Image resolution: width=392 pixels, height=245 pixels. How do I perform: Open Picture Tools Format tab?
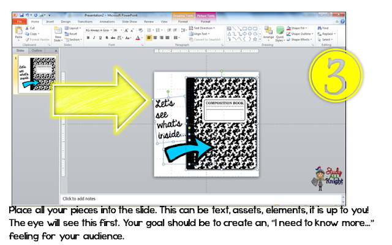[x=206, y=22]
